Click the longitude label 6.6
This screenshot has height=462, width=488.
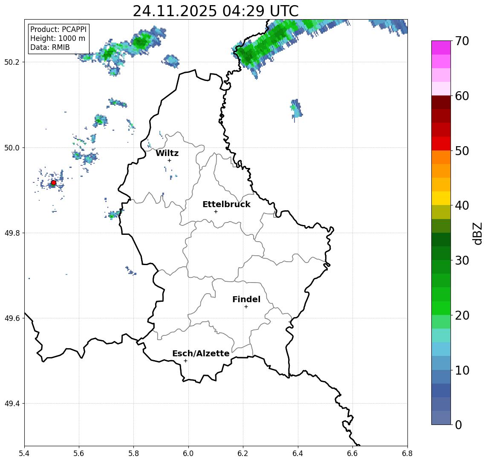(352, 453)
